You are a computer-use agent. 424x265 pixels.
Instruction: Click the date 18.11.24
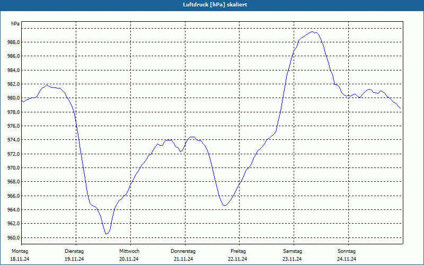coord(20,259)
